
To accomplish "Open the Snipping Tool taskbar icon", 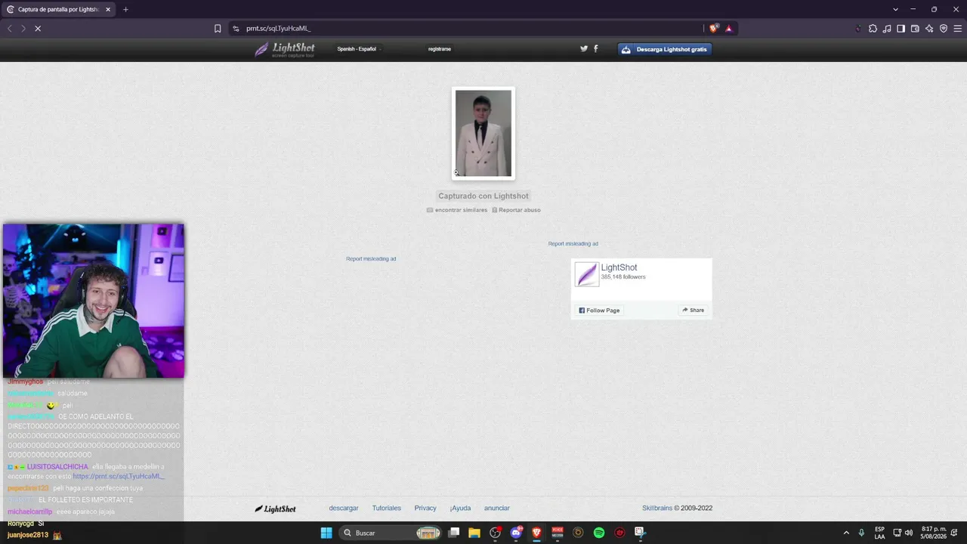I will pos(640,533).
